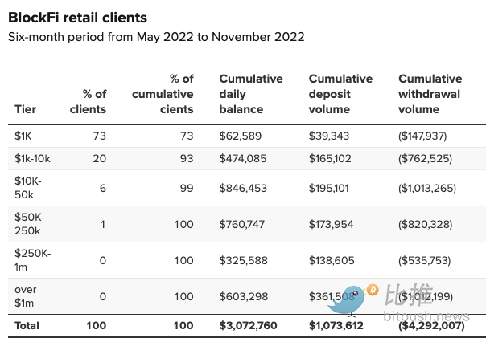Select the 'Total' row label

(27, 326)
